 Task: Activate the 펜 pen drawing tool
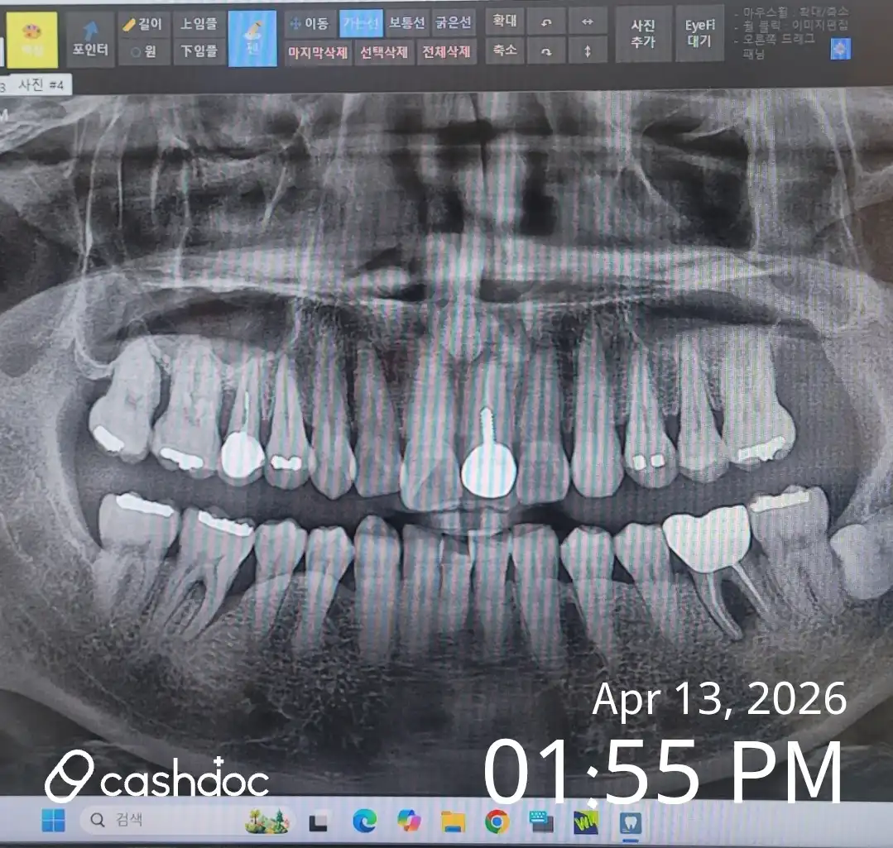click(252, 39)
